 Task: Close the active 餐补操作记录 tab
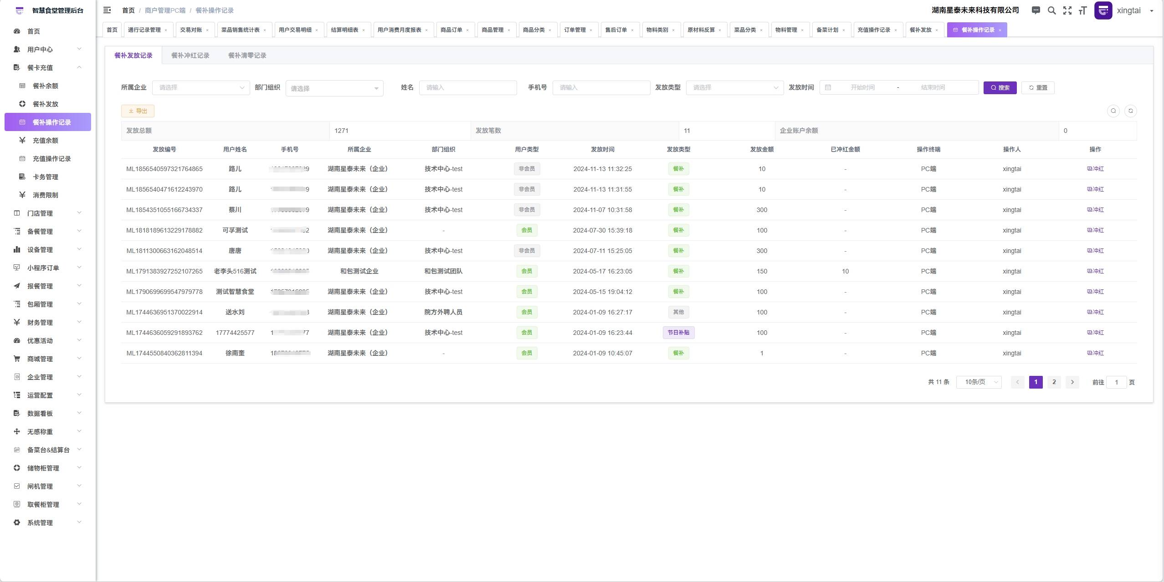pos(1000,30)
